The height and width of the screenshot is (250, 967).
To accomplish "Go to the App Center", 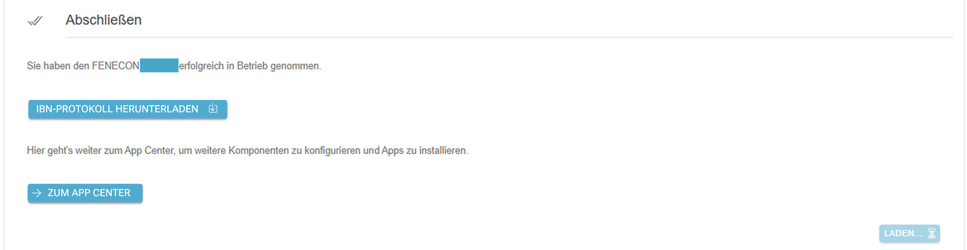I will click(85, 193).
